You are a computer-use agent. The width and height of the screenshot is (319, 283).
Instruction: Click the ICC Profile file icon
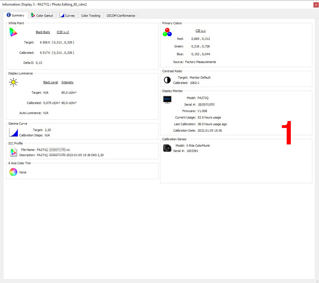(x=13, y=152)
